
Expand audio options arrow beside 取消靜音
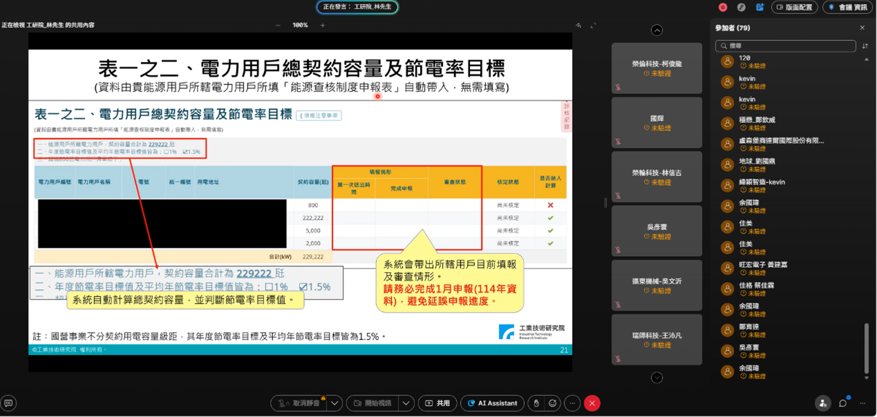tap(335, 403)
